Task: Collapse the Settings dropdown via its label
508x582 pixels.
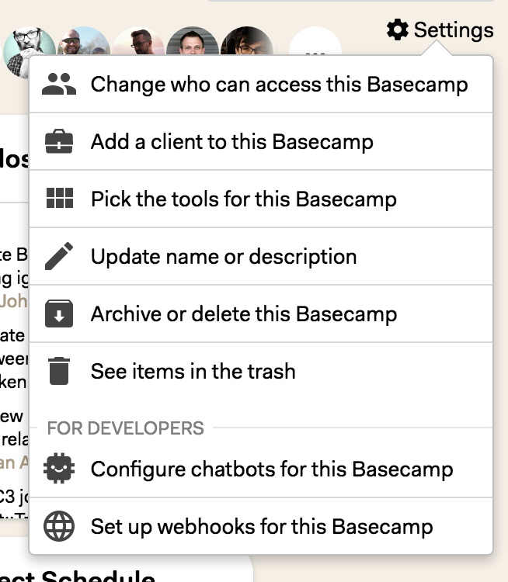Action: tap(454, 29)
